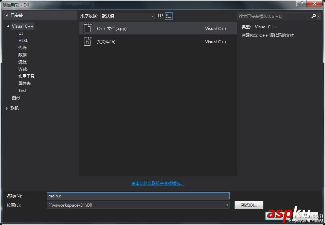Open the 排序依据 默认值 dropdown
The image size is (325, 225).
127,16
